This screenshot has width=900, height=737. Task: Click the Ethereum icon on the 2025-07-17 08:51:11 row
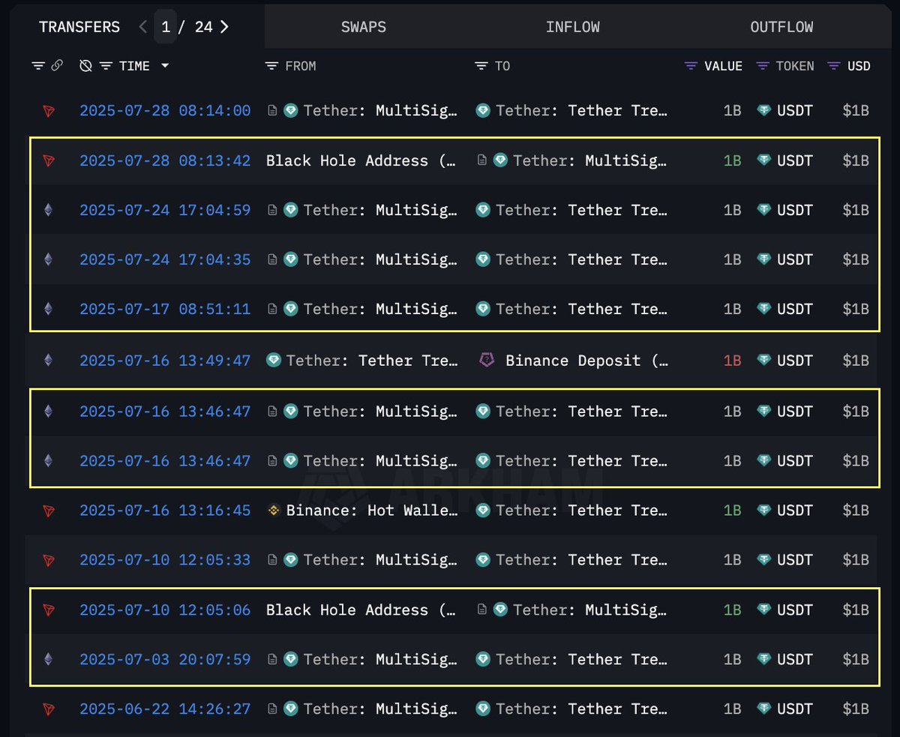coord(49,309)
